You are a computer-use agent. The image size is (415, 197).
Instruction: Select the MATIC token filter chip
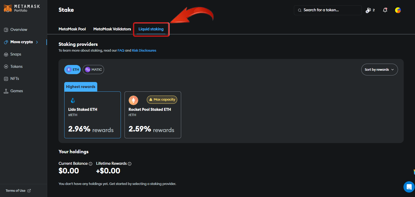93,70
